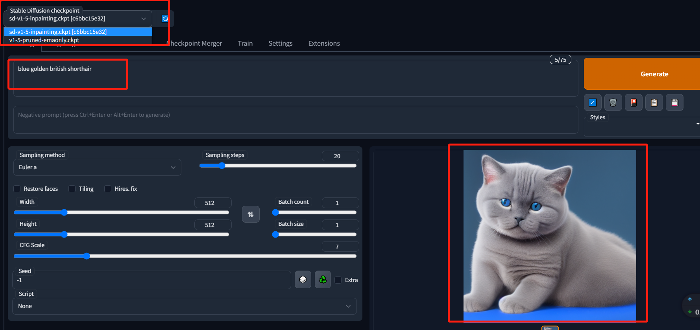Go to the Settings tab
Image resolution: width=700 pixels, height=330 pixels.
[281, 43]
